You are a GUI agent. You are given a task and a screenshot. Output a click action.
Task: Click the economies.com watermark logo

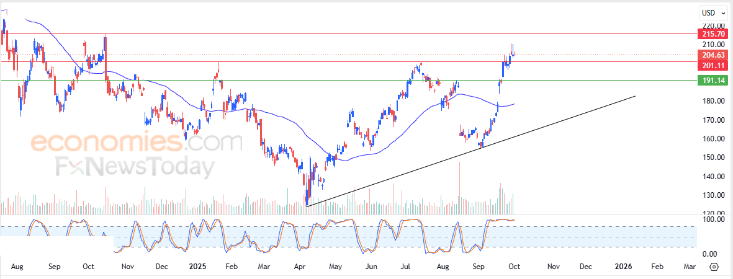(137, 142)
